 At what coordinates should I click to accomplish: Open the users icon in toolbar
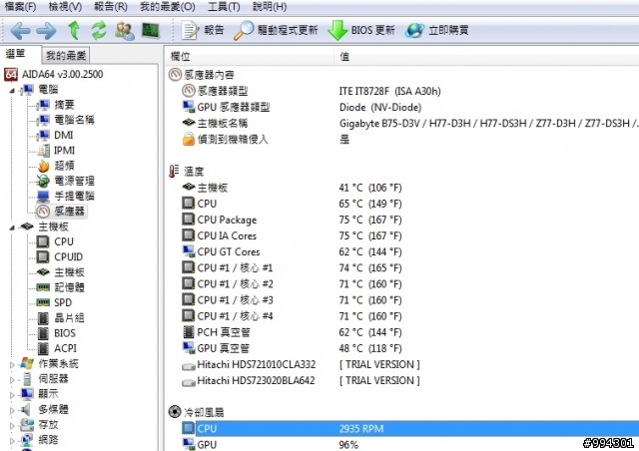pos(125,31)
